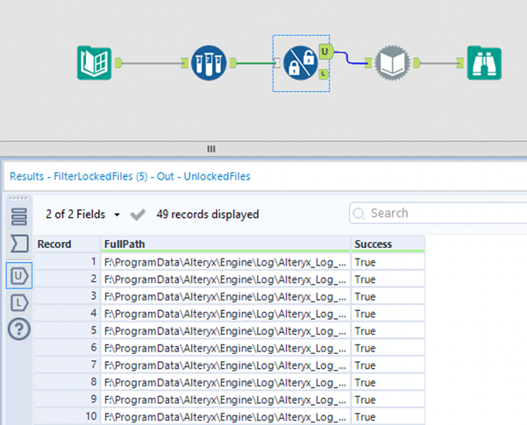Click the U output anchor of FilterLockedFiles
The width and height of the screenshot is (527, 425).
point(325,52)
